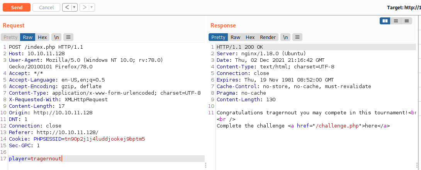Go back to previous request in history
The image size is (421, 170).
[66, 7]
